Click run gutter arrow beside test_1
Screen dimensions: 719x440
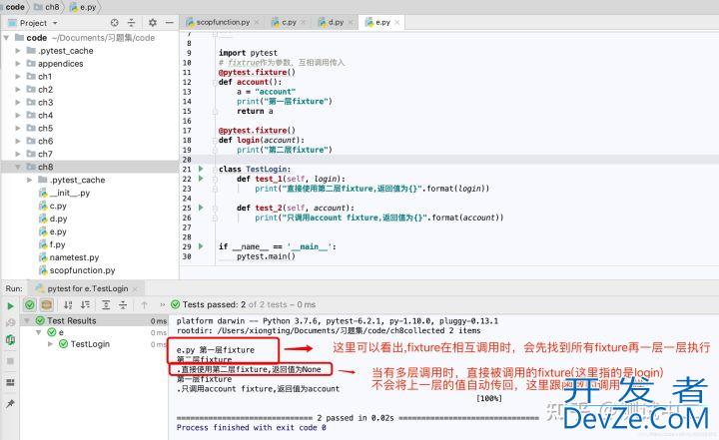click(201, 179)
